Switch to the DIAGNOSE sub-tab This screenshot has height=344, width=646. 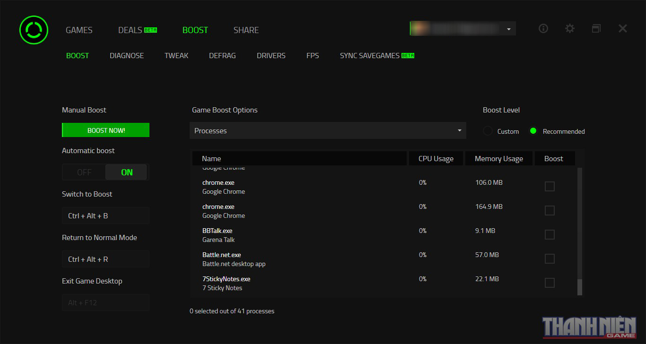127,55
